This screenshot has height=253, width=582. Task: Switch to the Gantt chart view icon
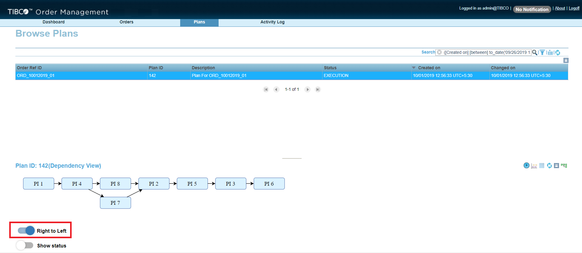click(x=534, y=166)
